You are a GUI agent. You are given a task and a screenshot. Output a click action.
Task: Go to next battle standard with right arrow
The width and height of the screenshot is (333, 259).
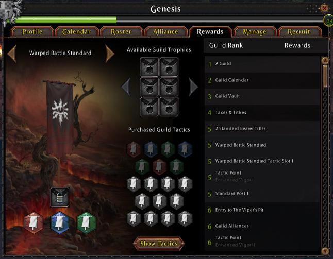(x=110, y=54)
